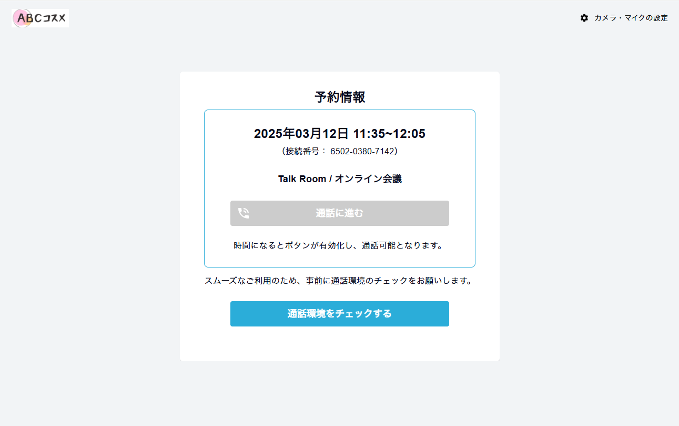Click the 予約情報 heading

coord(340,97)
